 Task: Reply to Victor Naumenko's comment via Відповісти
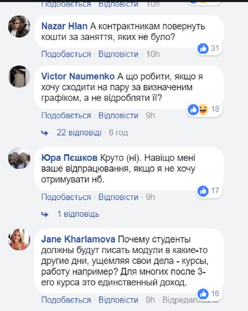119,116
